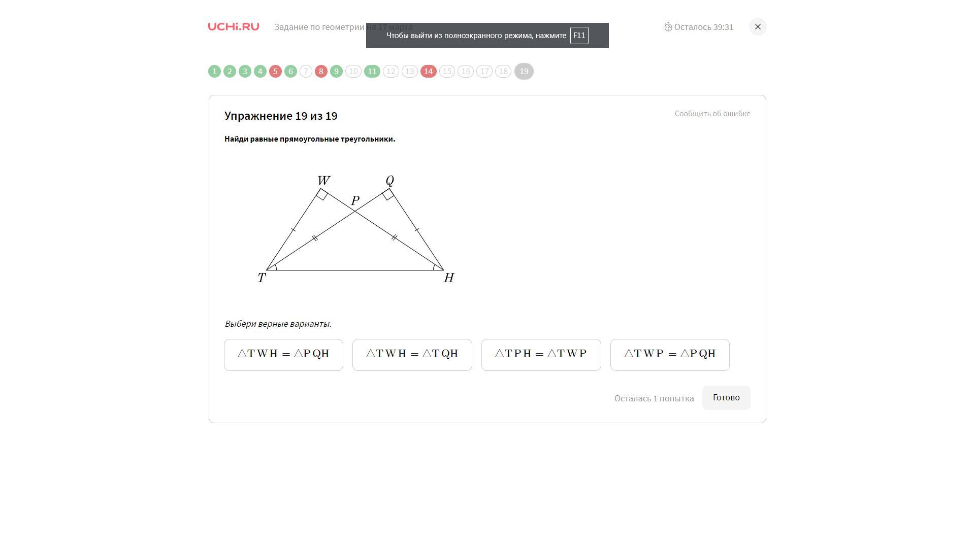Toggle answer △TWP = △PQH

[x=670, y=355]
